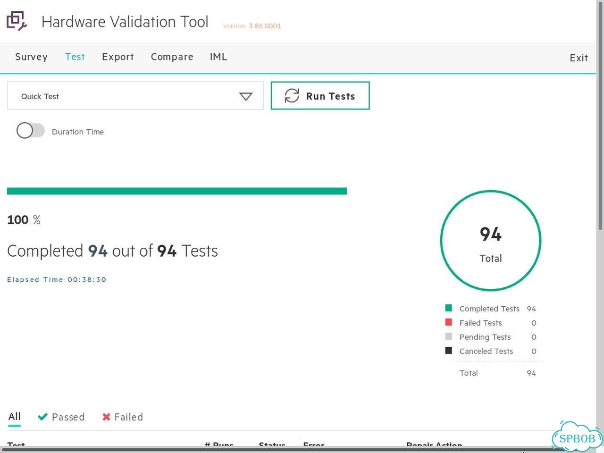Image resolution: width=604 pixels, height=453 pixels.
Task: Click the red X icon beside Failed
Action: click(106, 417)
